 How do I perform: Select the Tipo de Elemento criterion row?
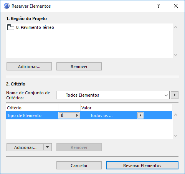pyautogui.click(x=89, y=115)
